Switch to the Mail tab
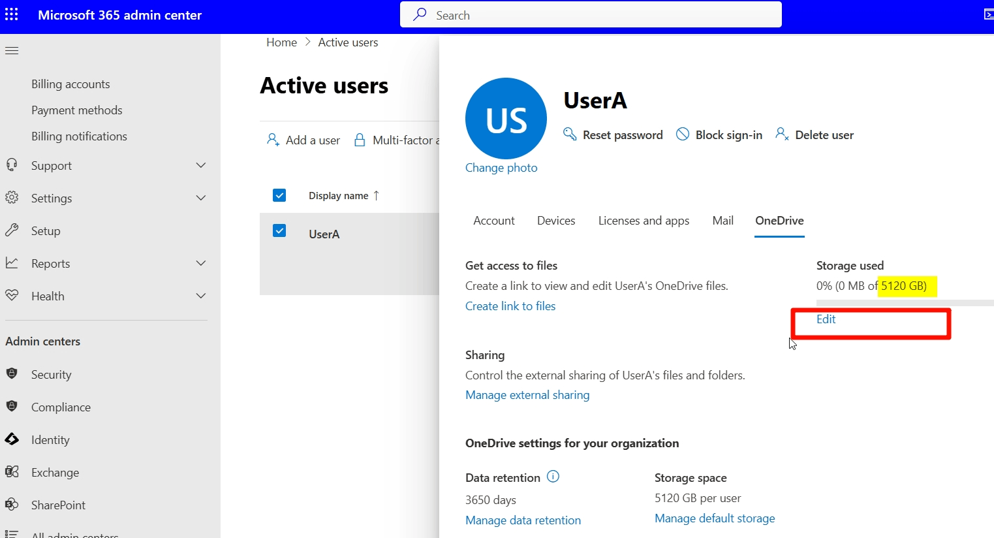Screen dimensions: 994x538 (x=722, y=221)
